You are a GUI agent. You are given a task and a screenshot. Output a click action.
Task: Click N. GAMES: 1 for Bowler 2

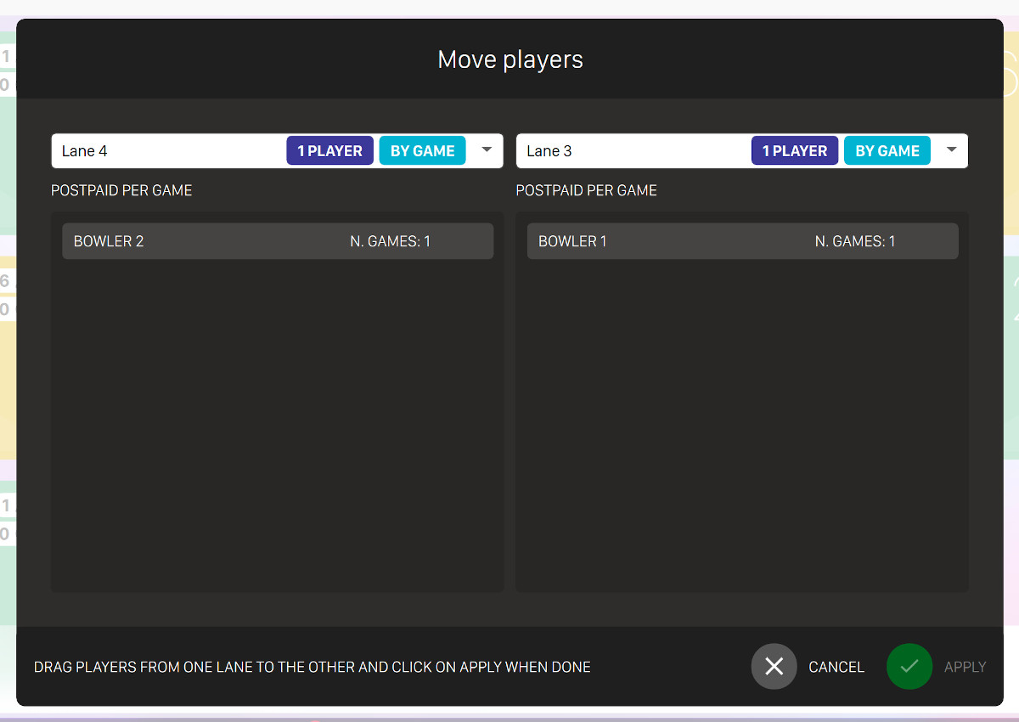(390, 241)
